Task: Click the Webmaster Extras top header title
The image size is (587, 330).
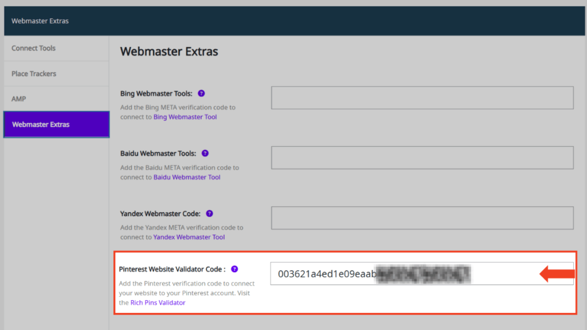Action: (40, 21)
